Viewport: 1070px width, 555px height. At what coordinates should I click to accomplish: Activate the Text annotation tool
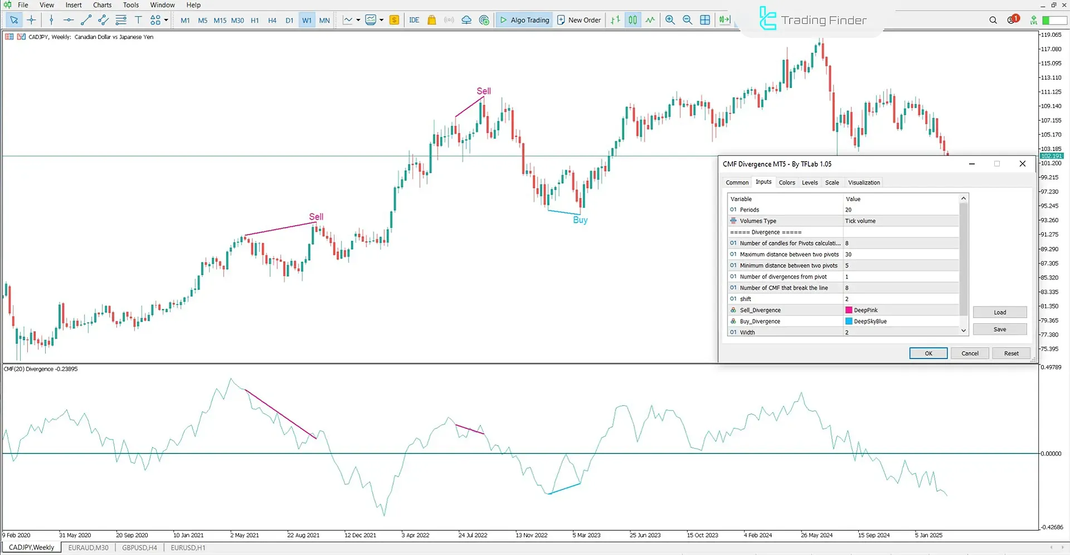pos(138,20)
